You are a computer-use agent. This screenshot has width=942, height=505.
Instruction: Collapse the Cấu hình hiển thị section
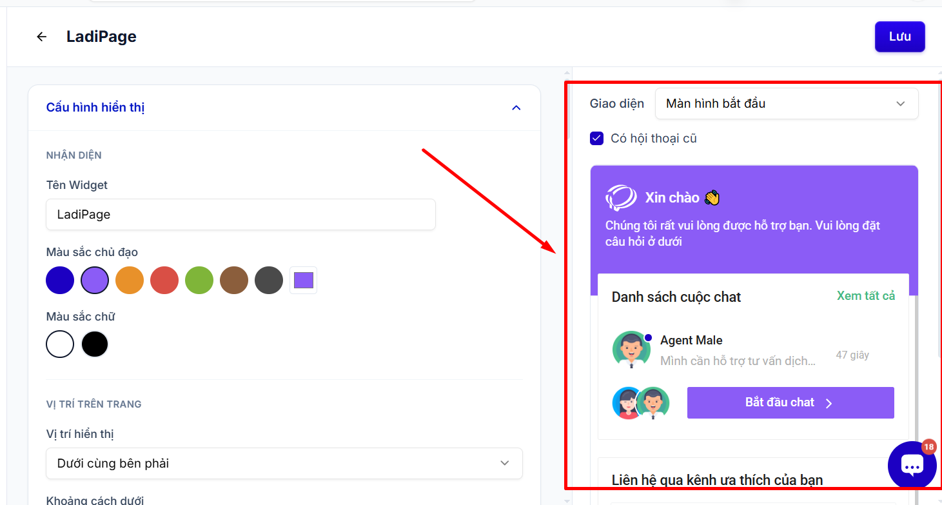click(x=516, y=108)
